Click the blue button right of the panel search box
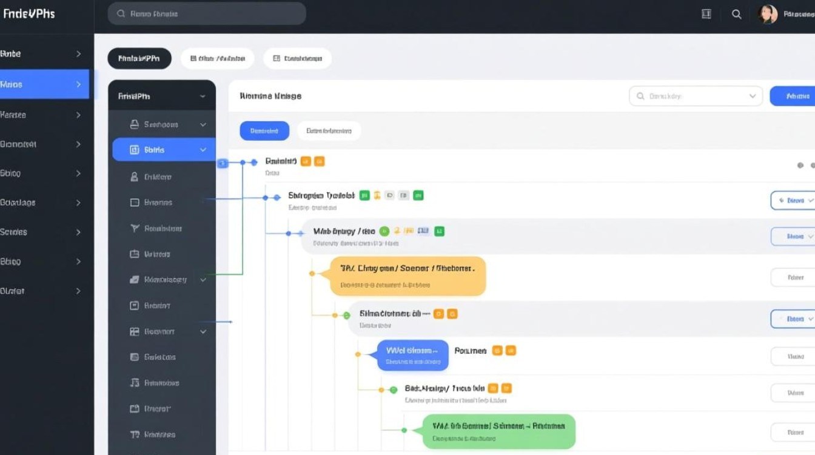Image resolution: width=815 pixels, height=455 pixels. 792,96
